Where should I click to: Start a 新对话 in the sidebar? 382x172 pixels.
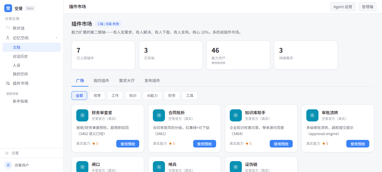[31, 28]
